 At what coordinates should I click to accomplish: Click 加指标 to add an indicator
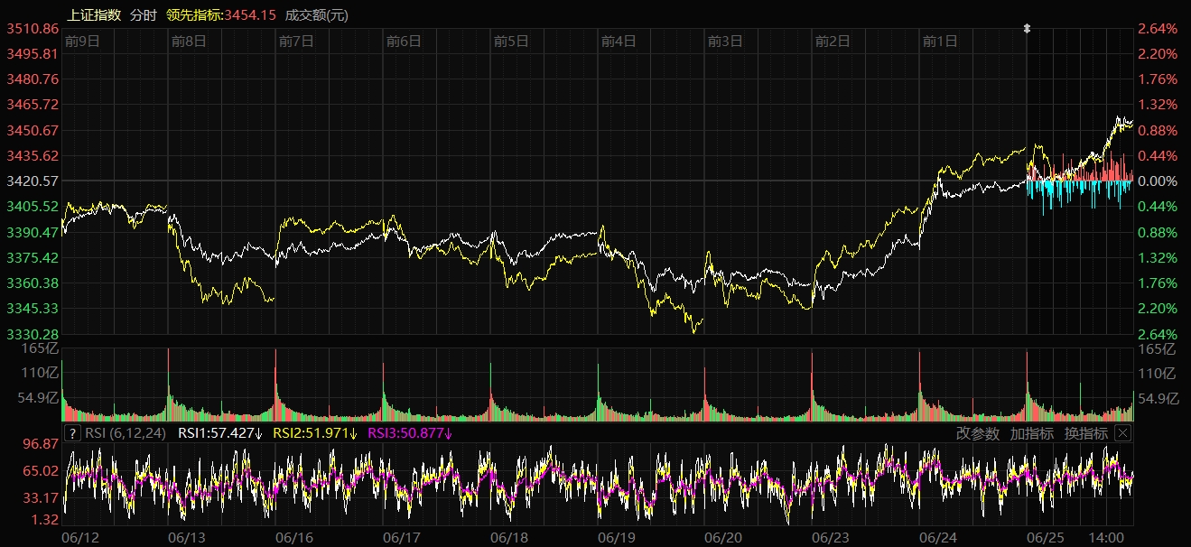(x=1032, y=433)
